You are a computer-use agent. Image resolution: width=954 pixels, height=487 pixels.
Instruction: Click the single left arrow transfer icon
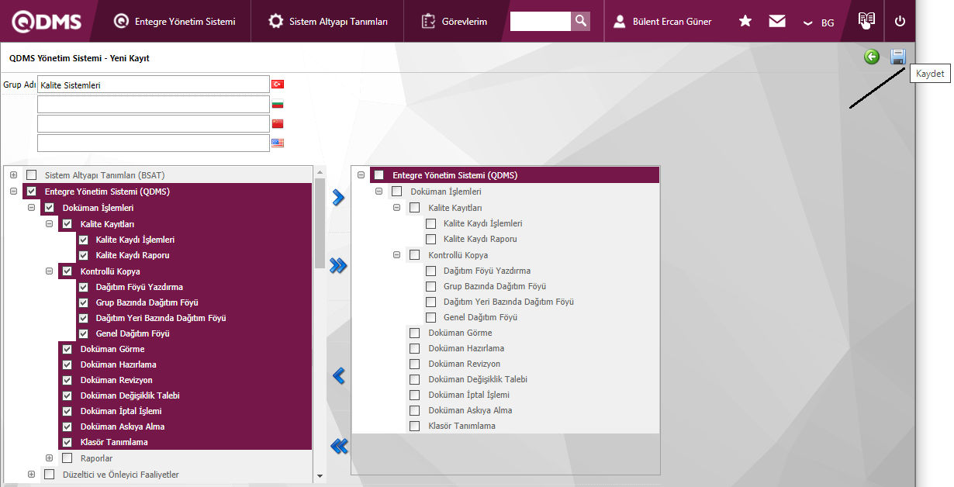point(337,376)
